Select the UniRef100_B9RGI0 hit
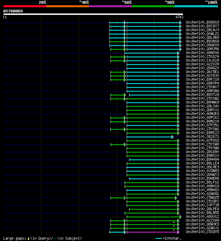221x241 pixels. pos(202,156)
